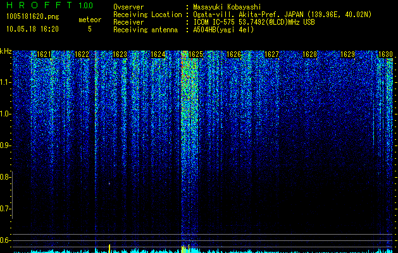Image resolution: width=398 pixels, height=253 pixels.
Task: Click the meteor count value 5
Action: (x=90, y=29)
